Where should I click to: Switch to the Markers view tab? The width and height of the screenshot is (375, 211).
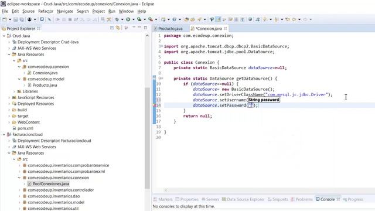pos(163,199)
